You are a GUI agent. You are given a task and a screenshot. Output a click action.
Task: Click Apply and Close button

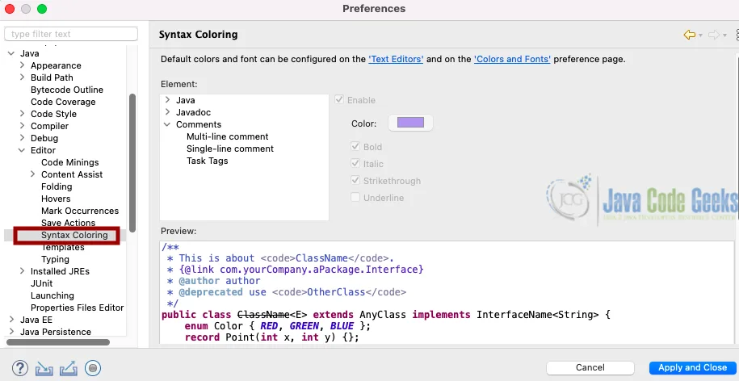(692, 368)
